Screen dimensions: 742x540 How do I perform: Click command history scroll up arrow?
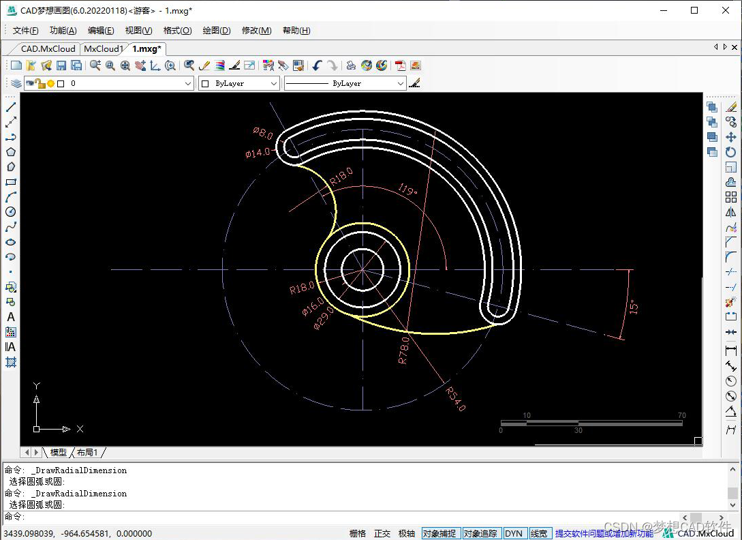[x=733, y=469]
